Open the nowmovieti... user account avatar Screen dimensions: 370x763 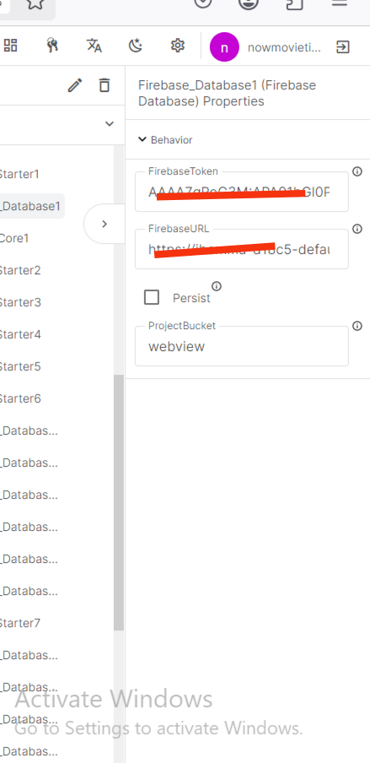click(224, 47)
